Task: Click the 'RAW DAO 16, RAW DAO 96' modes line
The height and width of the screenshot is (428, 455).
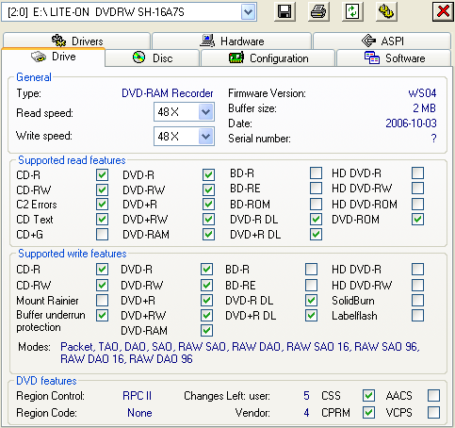Action: click(x=126, y=359)
